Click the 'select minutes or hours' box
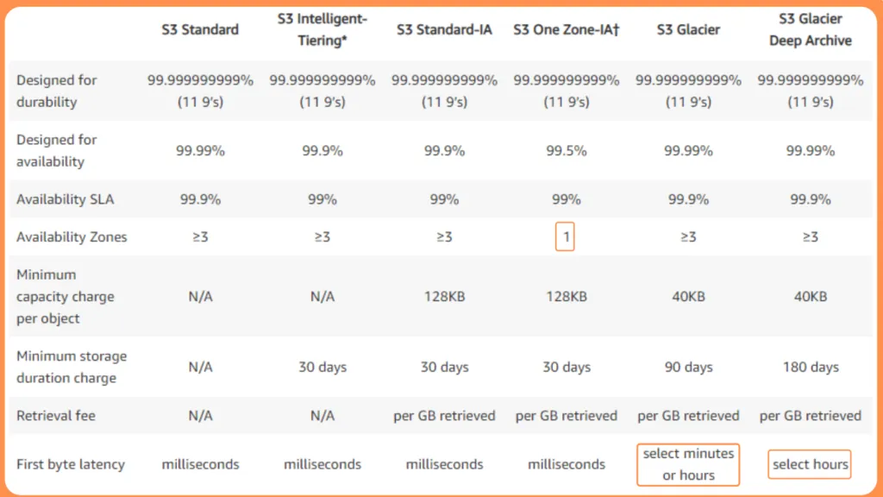The width and height of the screenshot is (883, 497). (x=688, y=464)
